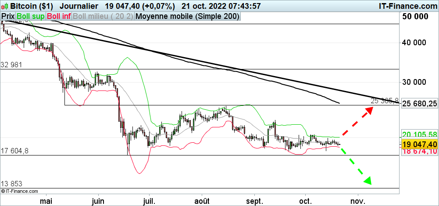Click the candlestick icon beside Bitcoin title

[x=5, y=6]
